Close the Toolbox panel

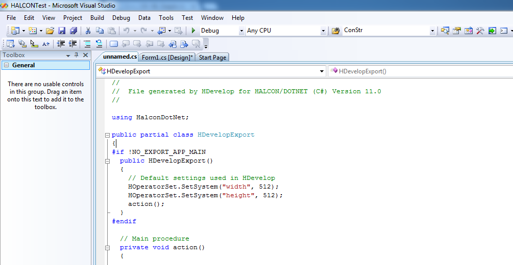click(x=85, y=55)
